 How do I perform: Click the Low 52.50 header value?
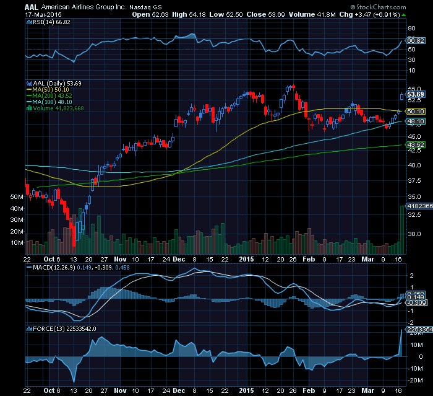[x=226, y=15]
